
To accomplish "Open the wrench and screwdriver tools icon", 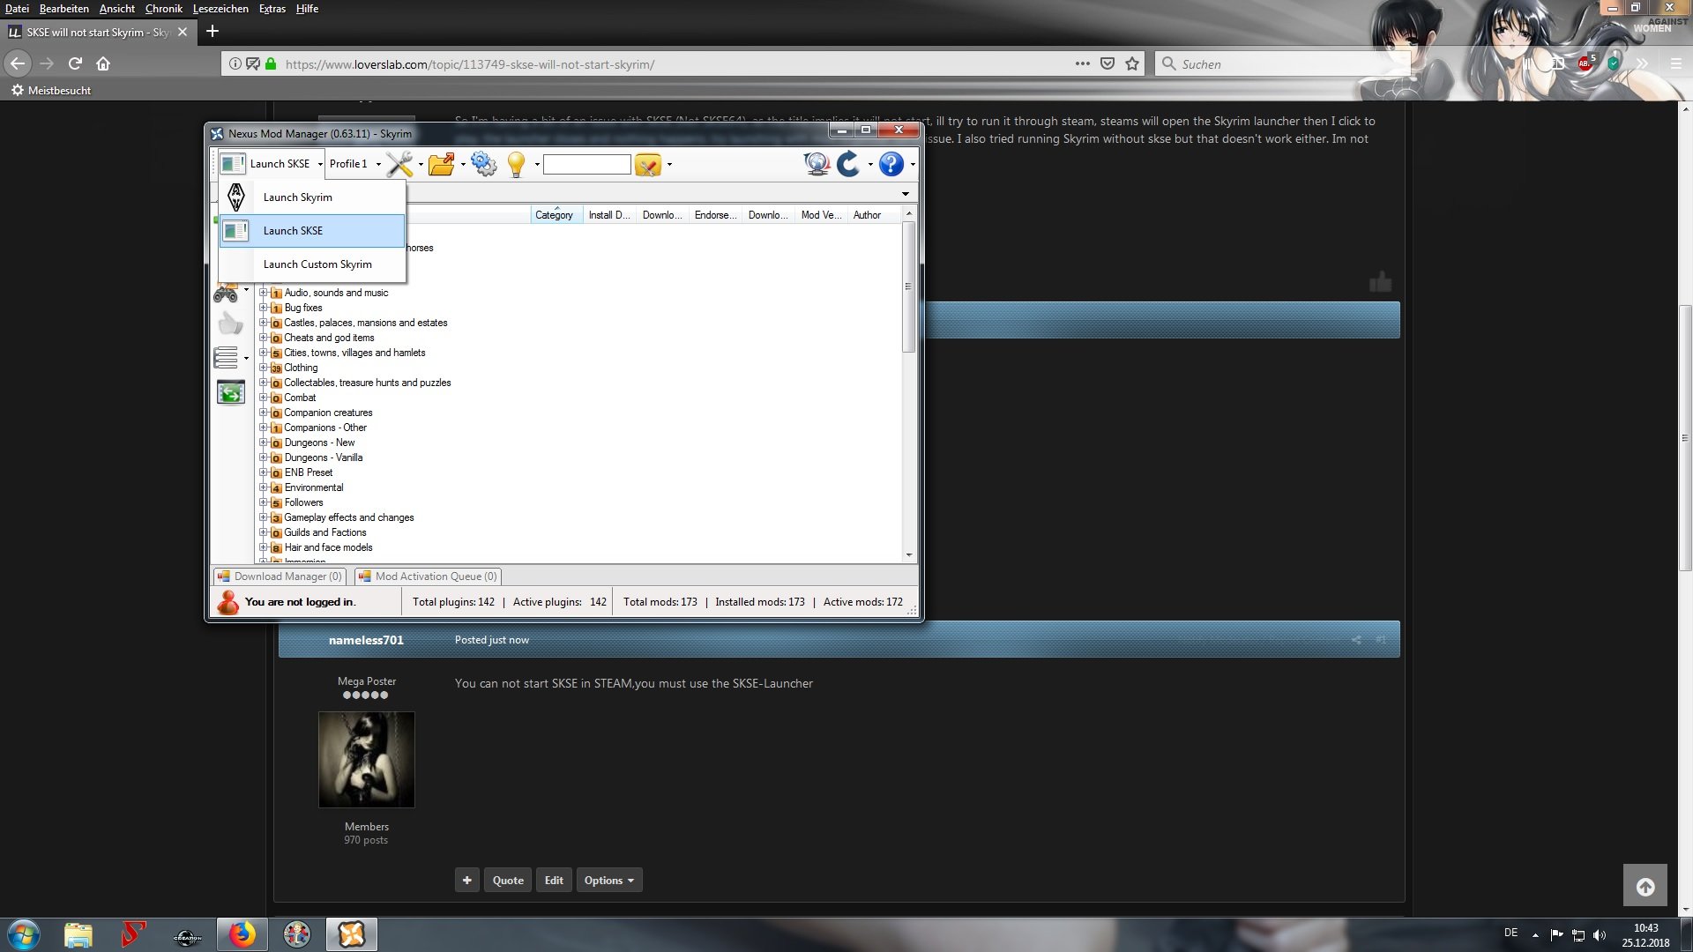I will click(399, 164).
